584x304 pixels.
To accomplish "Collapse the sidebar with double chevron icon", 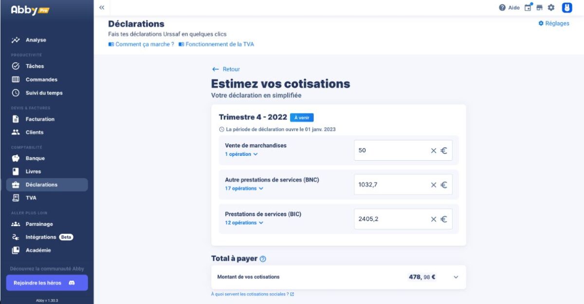I will tap(102, 8).
